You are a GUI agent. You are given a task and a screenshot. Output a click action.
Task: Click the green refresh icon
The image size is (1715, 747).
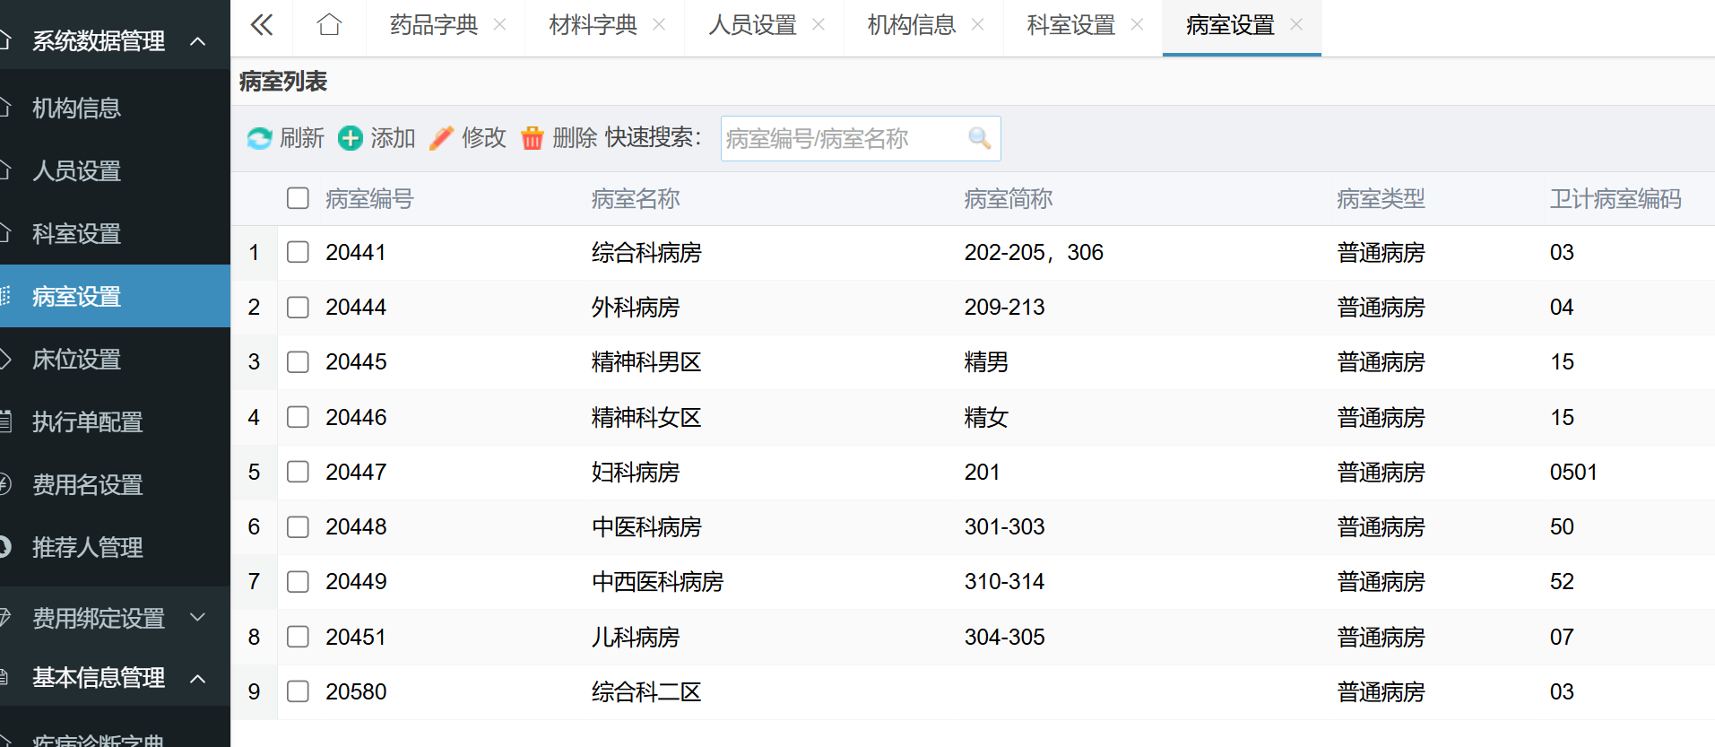259,138
